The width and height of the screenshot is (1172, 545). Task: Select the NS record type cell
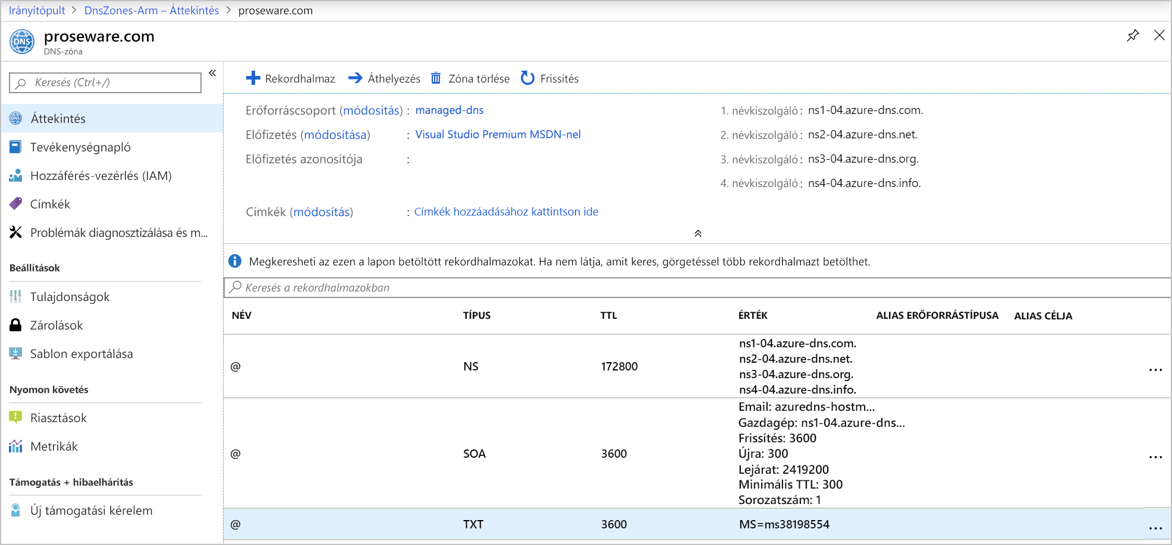471,366
